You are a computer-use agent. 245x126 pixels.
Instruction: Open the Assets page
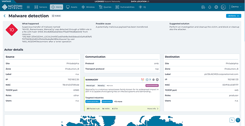pos(71,7)
